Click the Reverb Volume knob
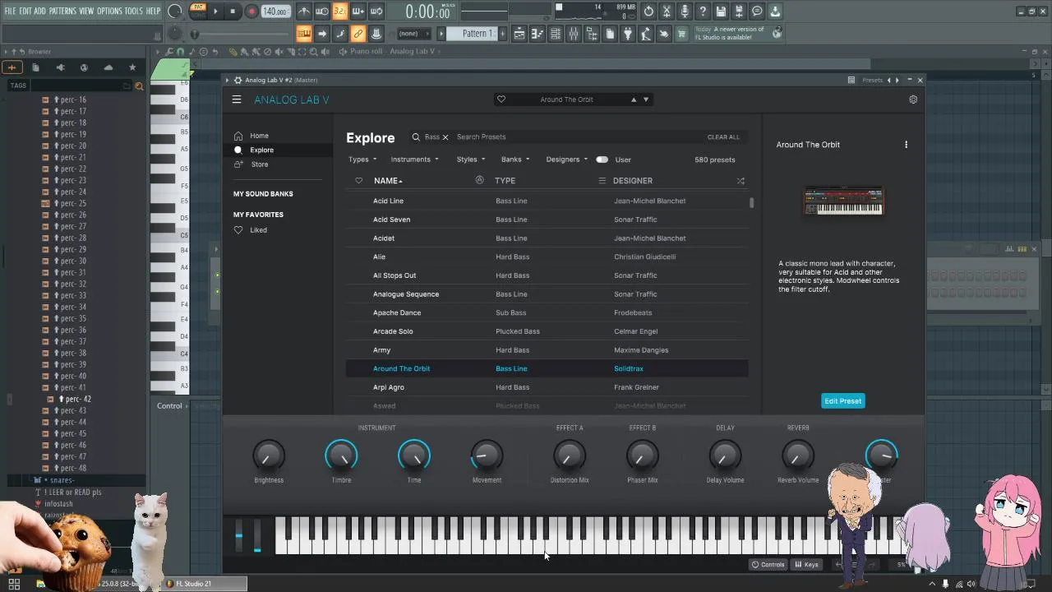 [797, 456]
